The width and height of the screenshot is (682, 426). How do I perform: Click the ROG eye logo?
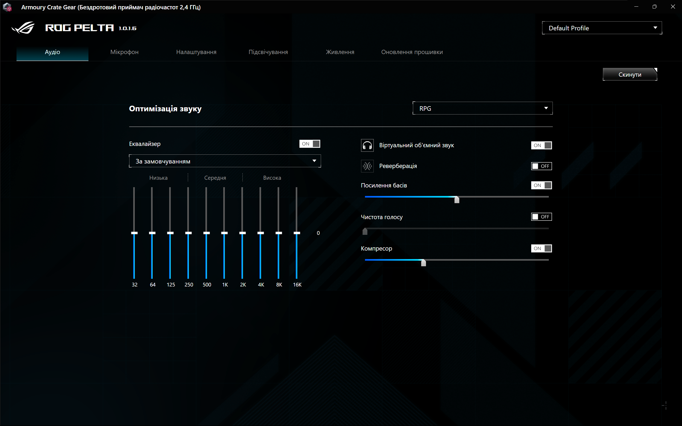pyautogui.click(x=23, y=28)
